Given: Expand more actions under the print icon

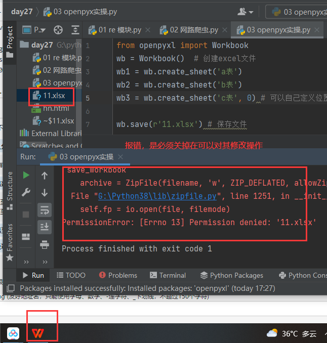Looking at the screenshot, I should (45, 262).
